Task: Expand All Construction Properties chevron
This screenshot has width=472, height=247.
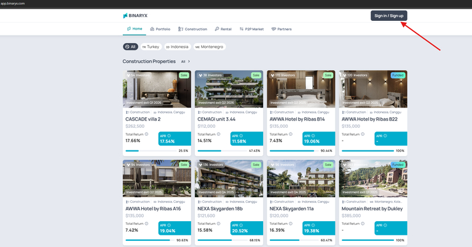Action: coord(189,61)
